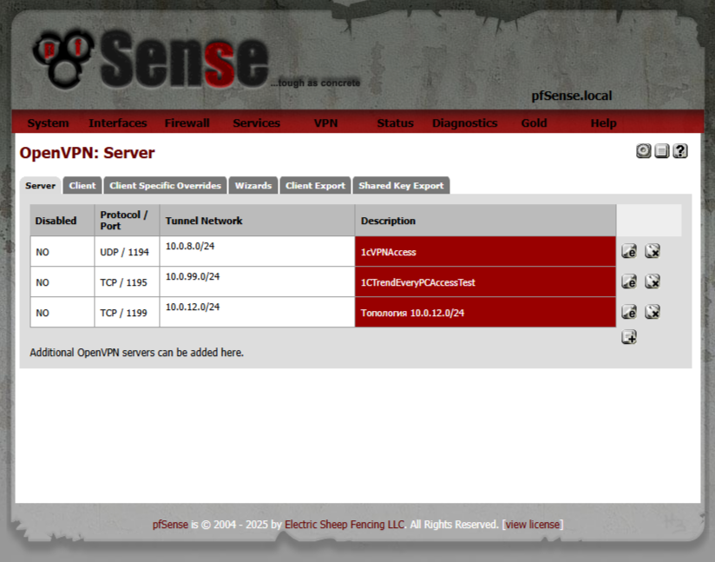Add a new OpenVPN server
715x562 pixels.
[629, 337]
